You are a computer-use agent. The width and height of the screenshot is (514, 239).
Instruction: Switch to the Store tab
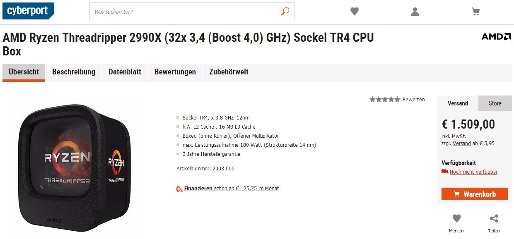click(495, 103)
